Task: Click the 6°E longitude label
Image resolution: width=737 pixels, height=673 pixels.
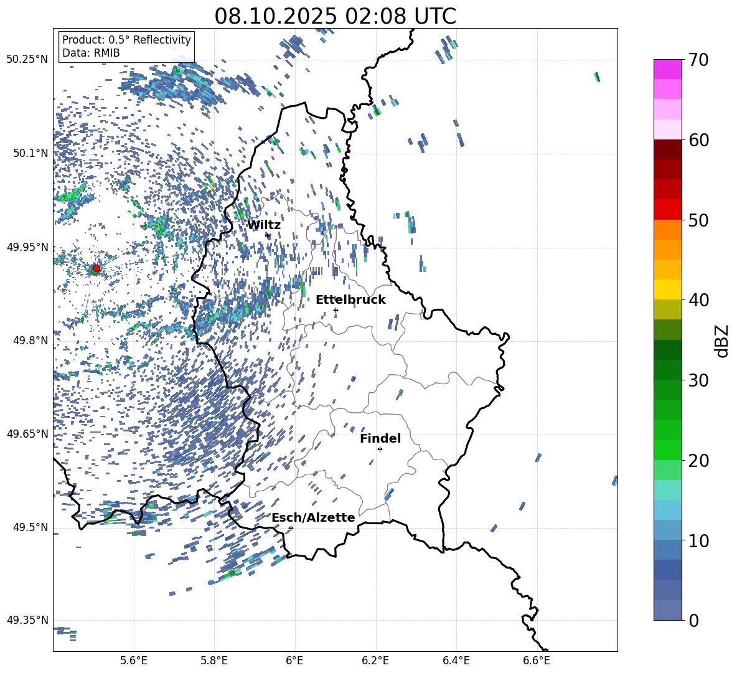Action: [294, 661]
